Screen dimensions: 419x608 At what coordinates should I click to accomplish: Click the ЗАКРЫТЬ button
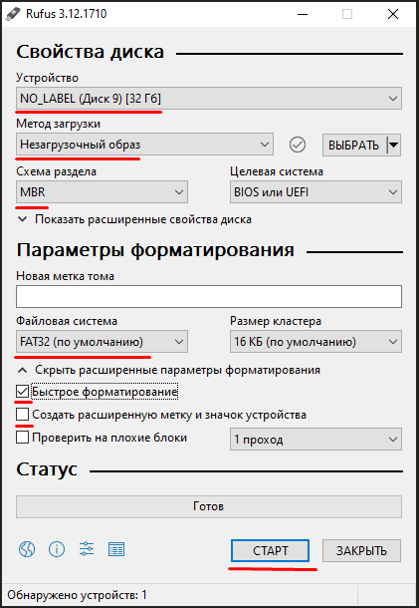tap(361, 550)
